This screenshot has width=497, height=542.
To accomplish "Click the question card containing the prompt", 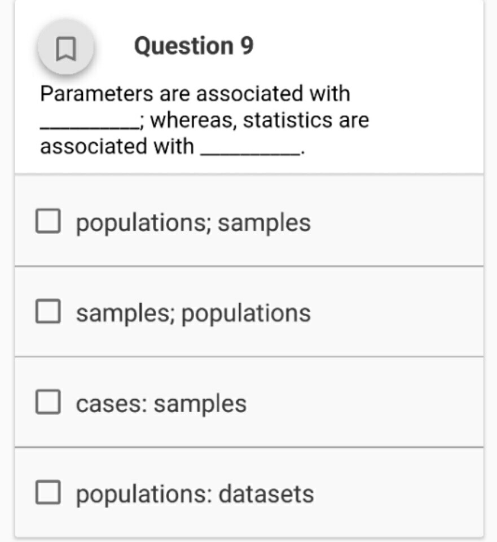I will pyautogui.click(x=248, y=119).
